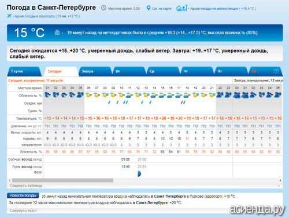Open Архив погоды на метеостанции link

[x=223, y=9]
